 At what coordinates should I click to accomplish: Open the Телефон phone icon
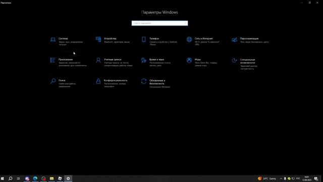(143, 39)
